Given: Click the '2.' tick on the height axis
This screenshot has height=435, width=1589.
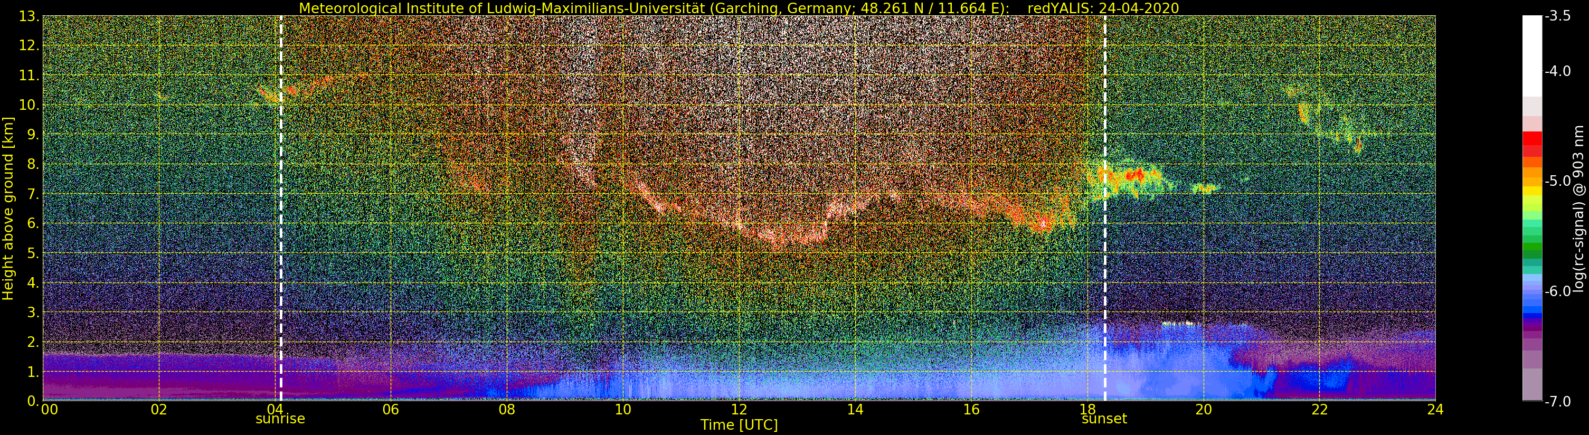Looking at the screenshot, I should click(33, 342).
